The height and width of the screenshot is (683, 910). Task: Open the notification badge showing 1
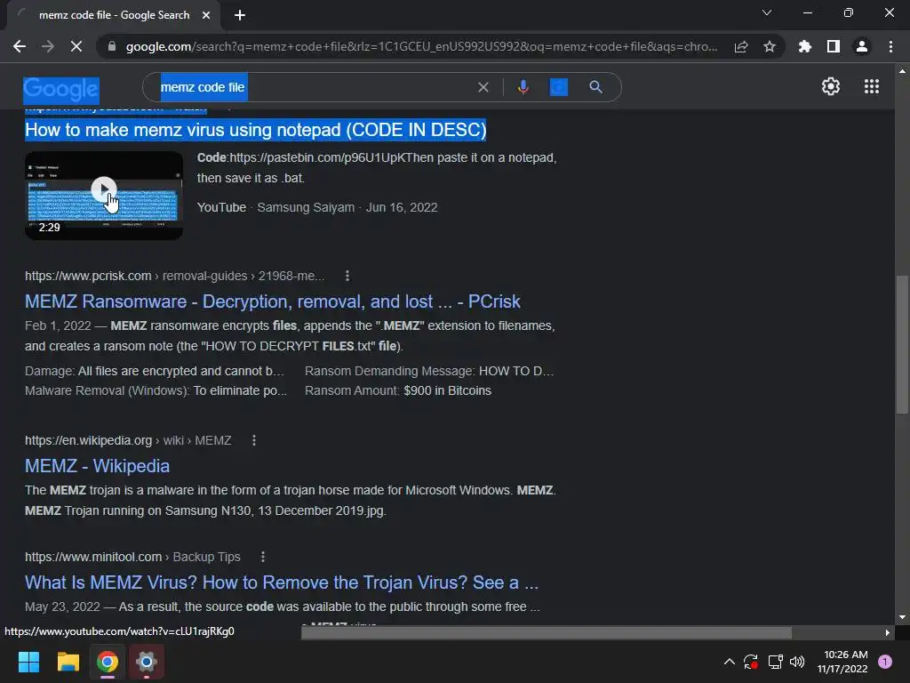(x=885, y=662)
